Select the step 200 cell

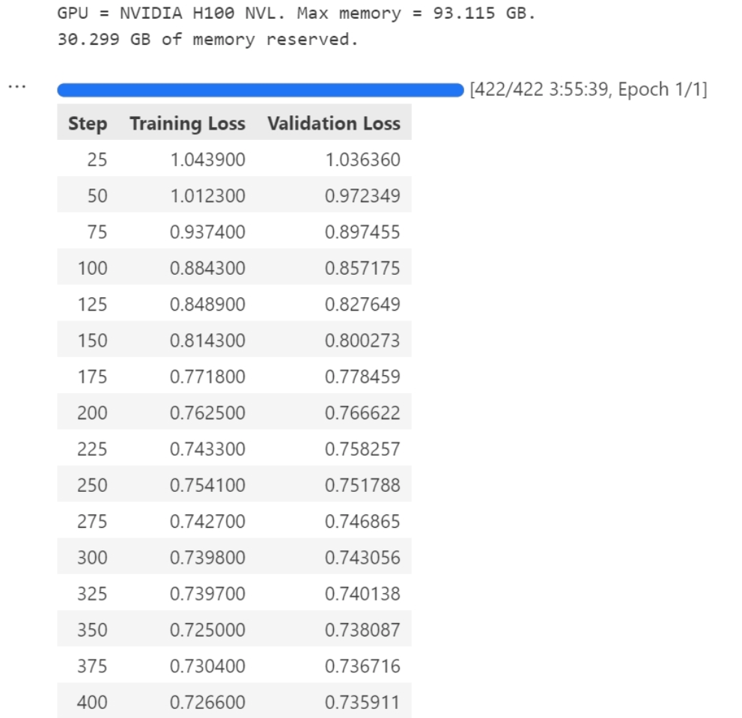click(x=92, y=413)
